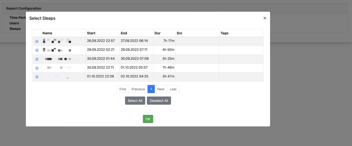Expand the sleep row starting 26.09.2022 22:57
Image resolution: width=352 pixels, height=146 pixels.
coord(37,41)
